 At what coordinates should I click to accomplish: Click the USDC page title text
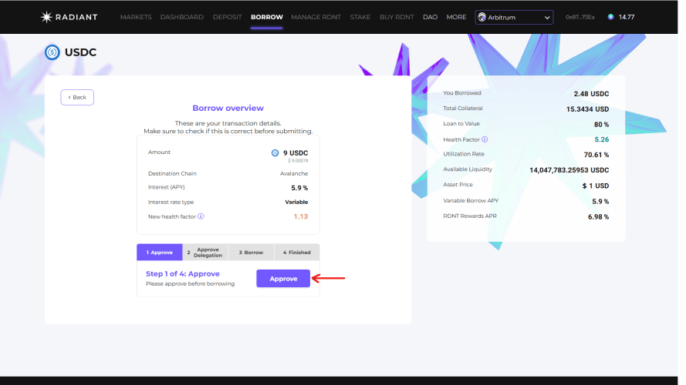point(80,52)
